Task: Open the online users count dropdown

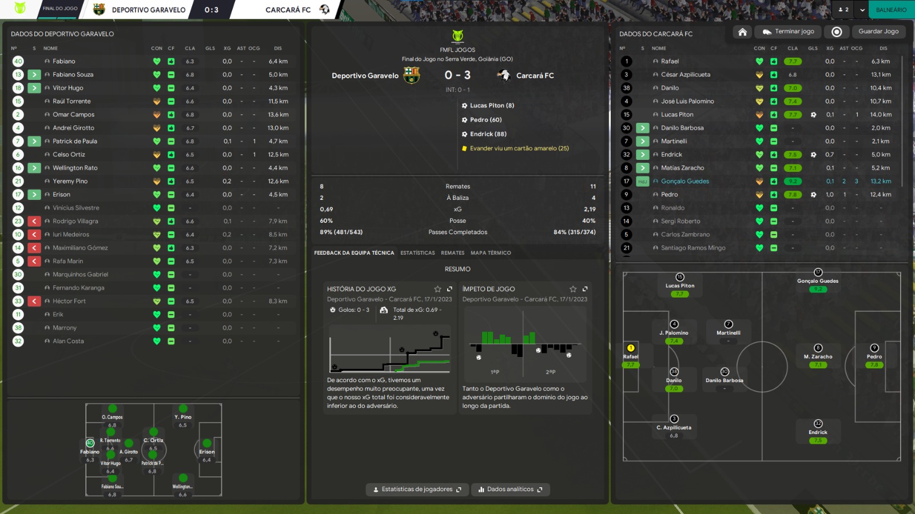Action: [843, 10]
